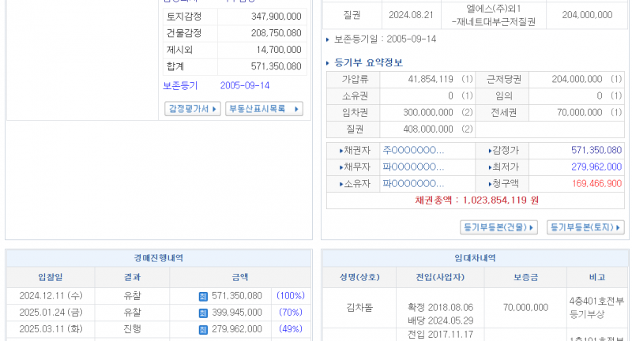This screenshot has height=341, width=632.
Task: Open the 부동산표시목록 button
Action: click(x=264, y=109)
